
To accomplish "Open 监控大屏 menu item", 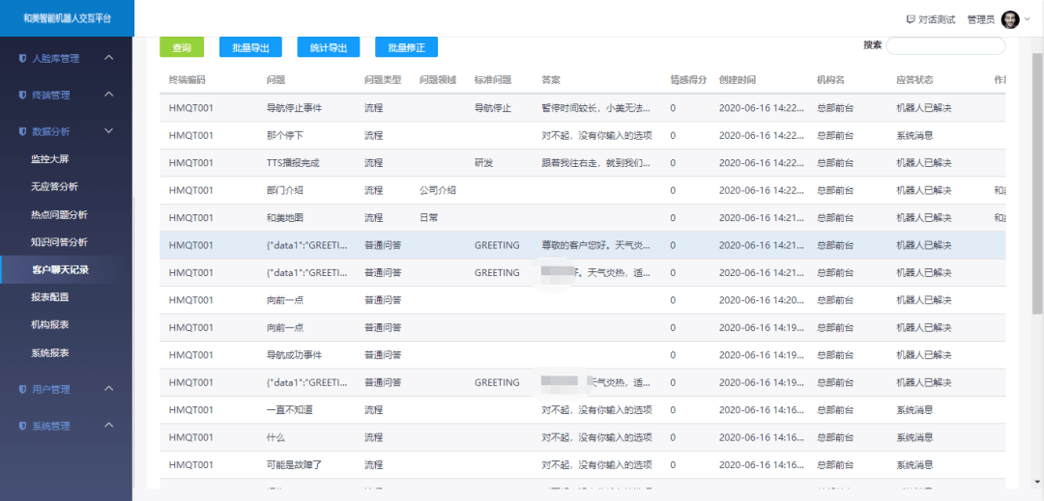I will (50, 159).
